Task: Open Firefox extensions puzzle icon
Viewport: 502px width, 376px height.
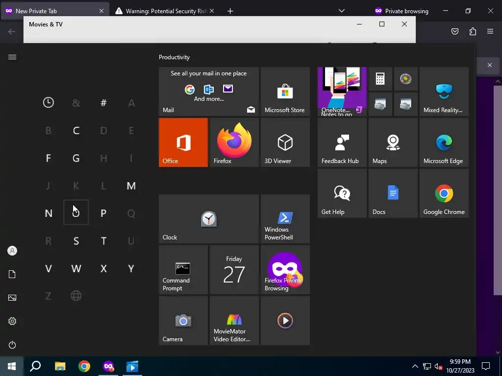Action: click(473, 31)
